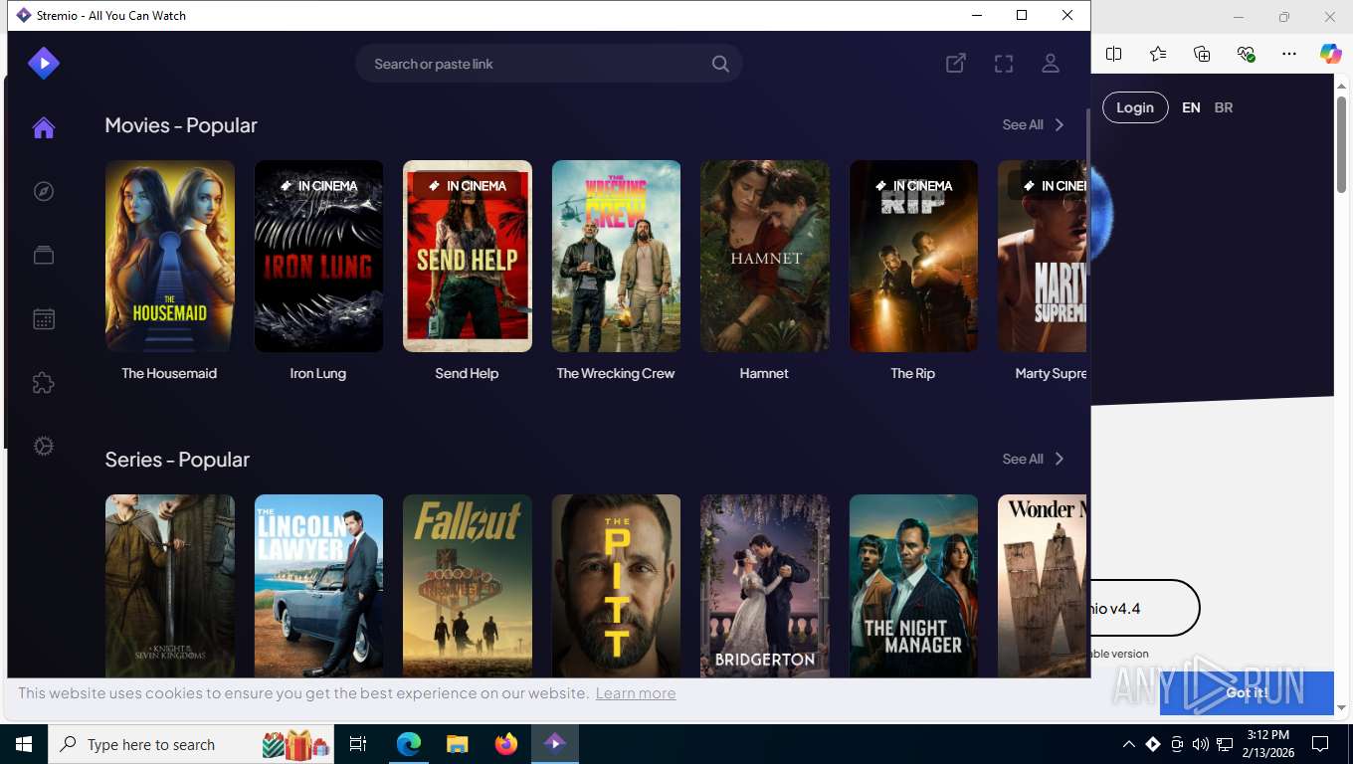Click the search magnifier icon
The height and width of the screenshot is (764, 1353).
(720, 64)
